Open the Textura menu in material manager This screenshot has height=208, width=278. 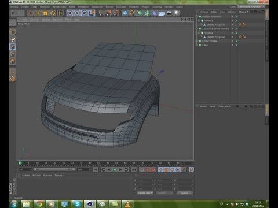coord(58,176)
